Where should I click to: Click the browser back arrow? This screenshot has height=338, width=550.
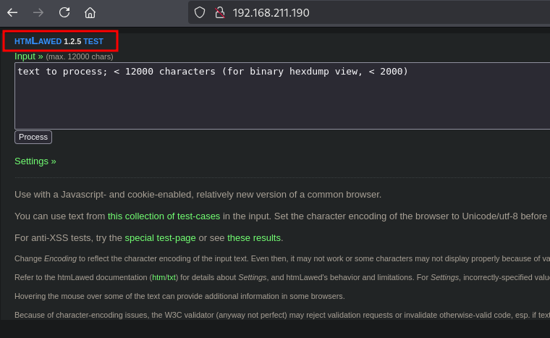click(12, 12)
